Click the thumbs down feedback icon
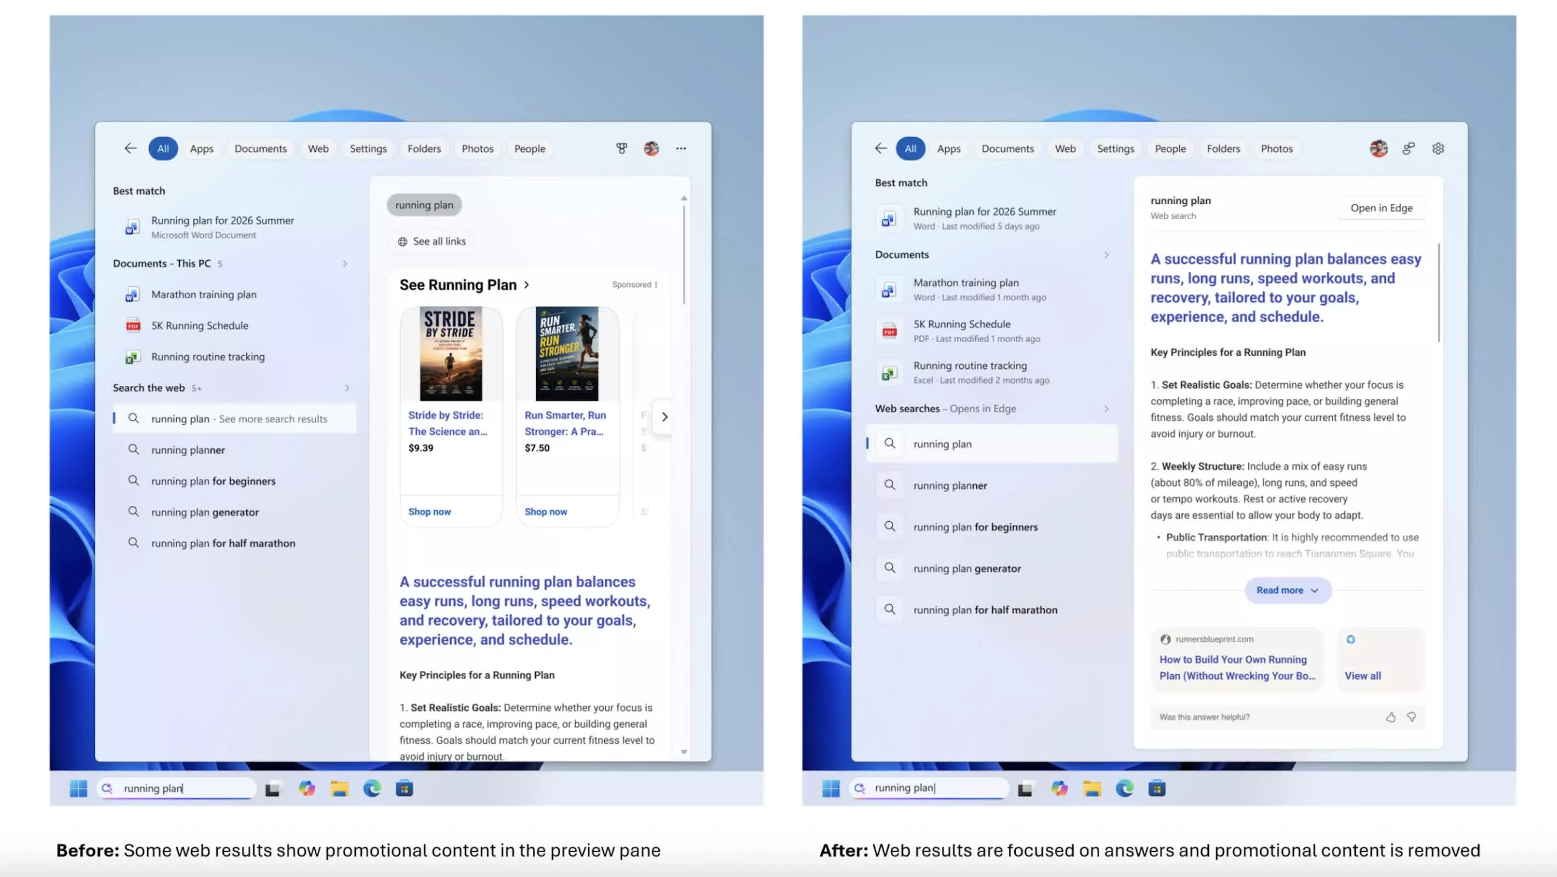The image size is (1557, 877). click(x=1411, y=717)
